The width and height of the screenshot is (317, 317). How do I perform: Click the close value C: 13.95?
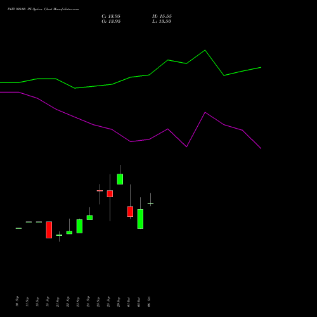pyautogui.click(x=111, y=16)
